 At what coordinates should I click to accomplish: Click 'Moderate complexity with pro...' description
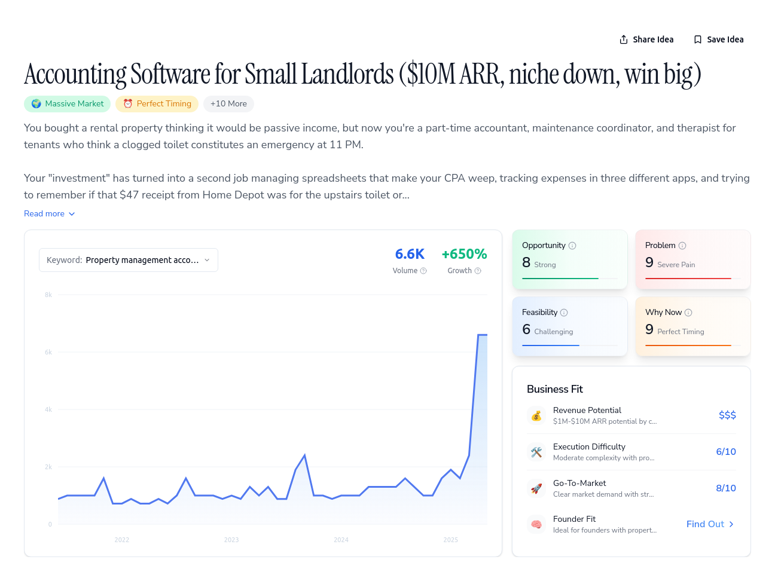[x=603, y=458]
